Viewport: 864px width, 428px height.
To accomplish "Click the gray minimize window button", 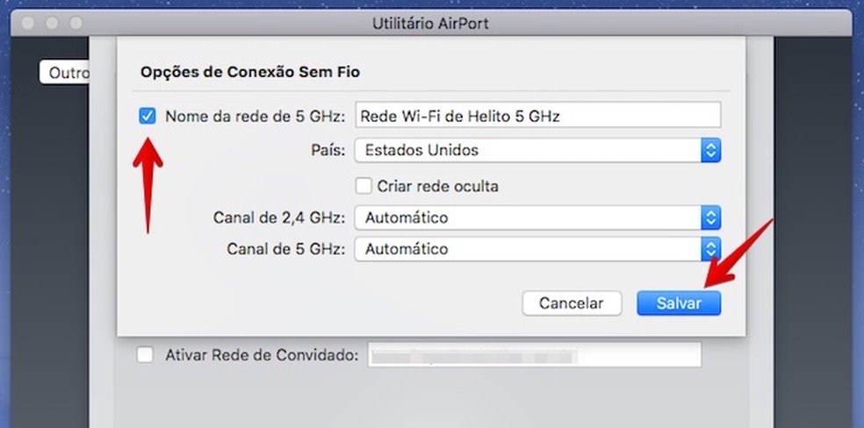I will pyautogui.click(x=52, y=23).
